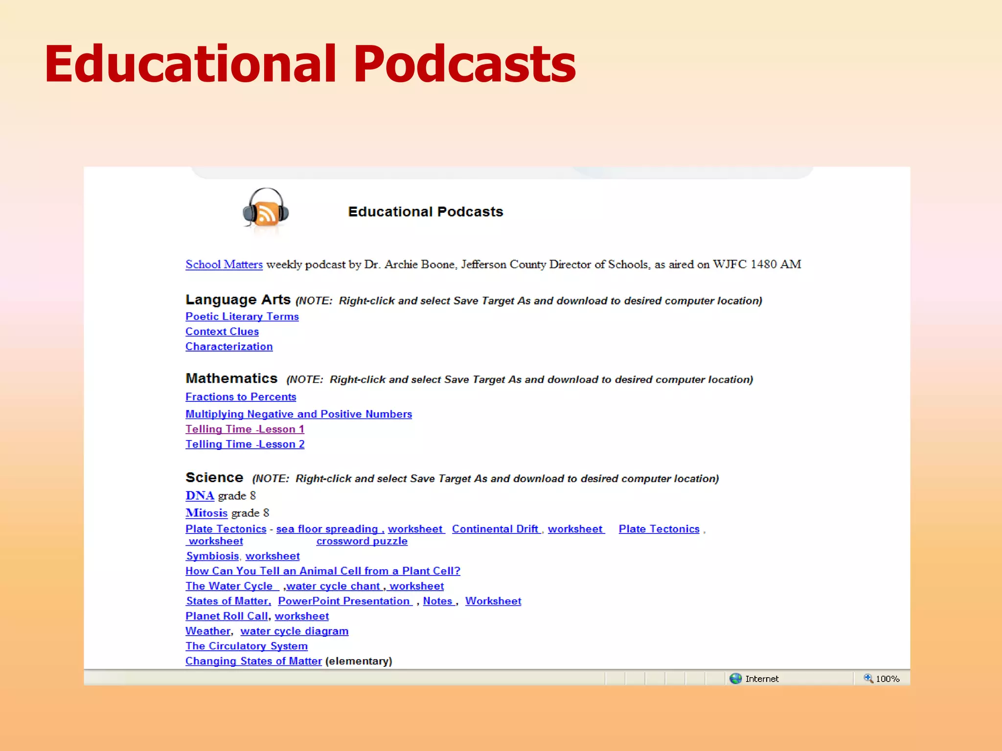The image size is (1002, 751).
Task: Open the Planet Roll Call link
Action: [x=227, y=617]
